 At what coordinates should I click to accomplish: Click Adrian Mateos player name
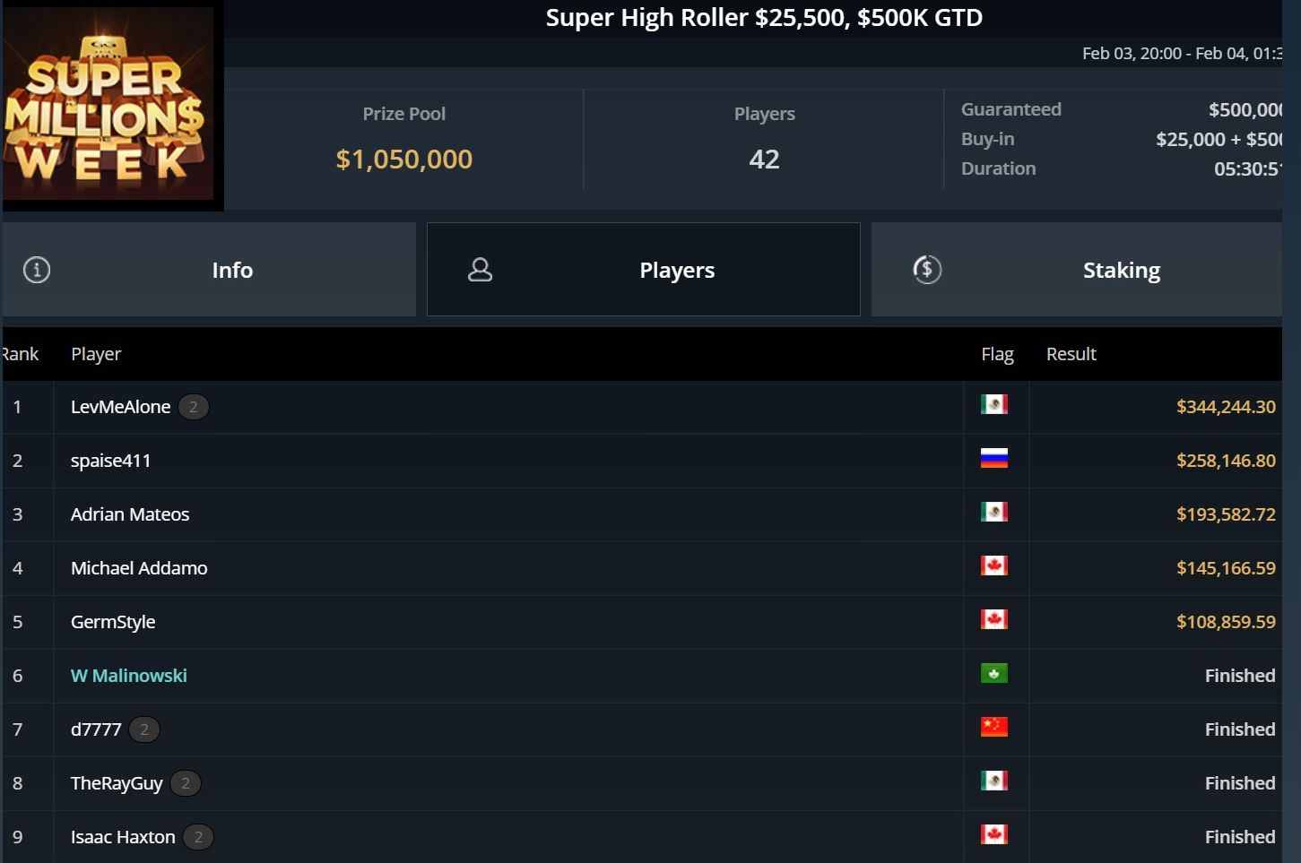click(x=130, y=514)
